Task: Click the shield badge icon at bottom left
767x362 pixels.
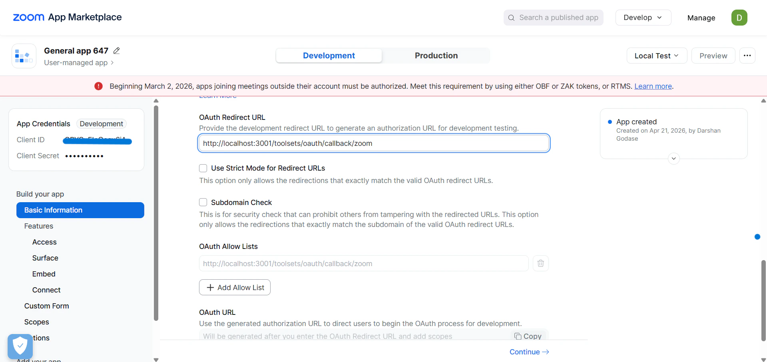Action: click(20, 346)
